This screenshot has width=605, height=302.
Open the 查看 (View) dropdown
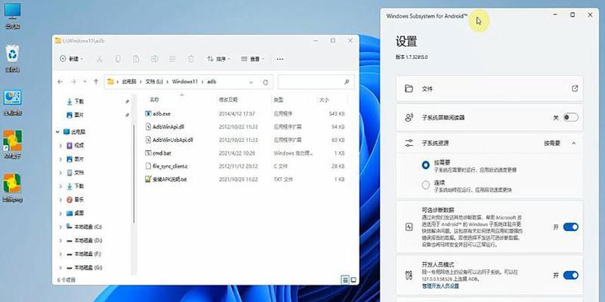[253, 59]
